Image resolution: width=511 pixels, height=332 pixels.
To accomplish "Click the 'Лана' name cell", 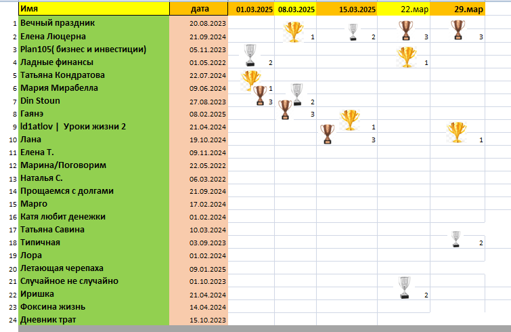I will (x=94, y=140).
